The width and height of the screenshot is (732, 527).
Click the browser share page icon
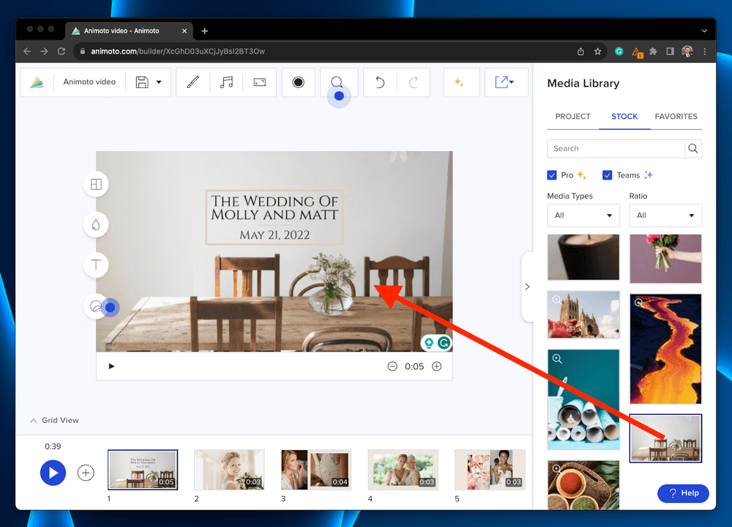pos(580,51)
